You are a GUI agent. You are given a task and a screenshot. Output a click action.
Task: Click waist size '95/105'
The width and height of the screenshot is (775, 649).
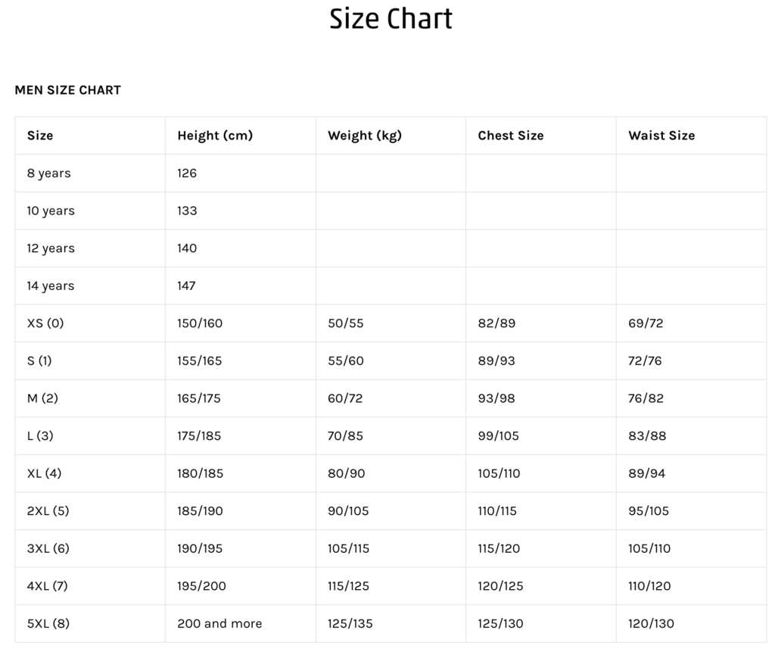tap(649, 511)
